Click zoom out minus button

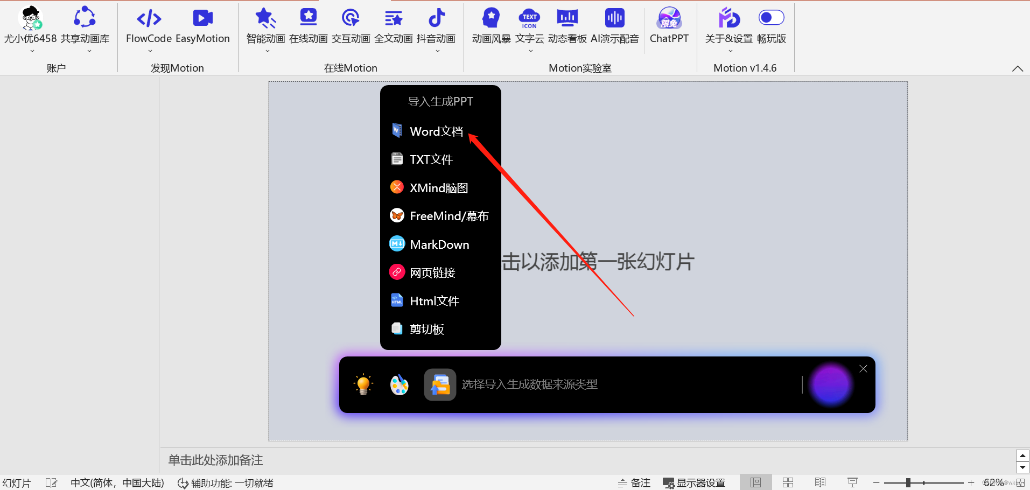pyautogui.click(x=876, y=482)
